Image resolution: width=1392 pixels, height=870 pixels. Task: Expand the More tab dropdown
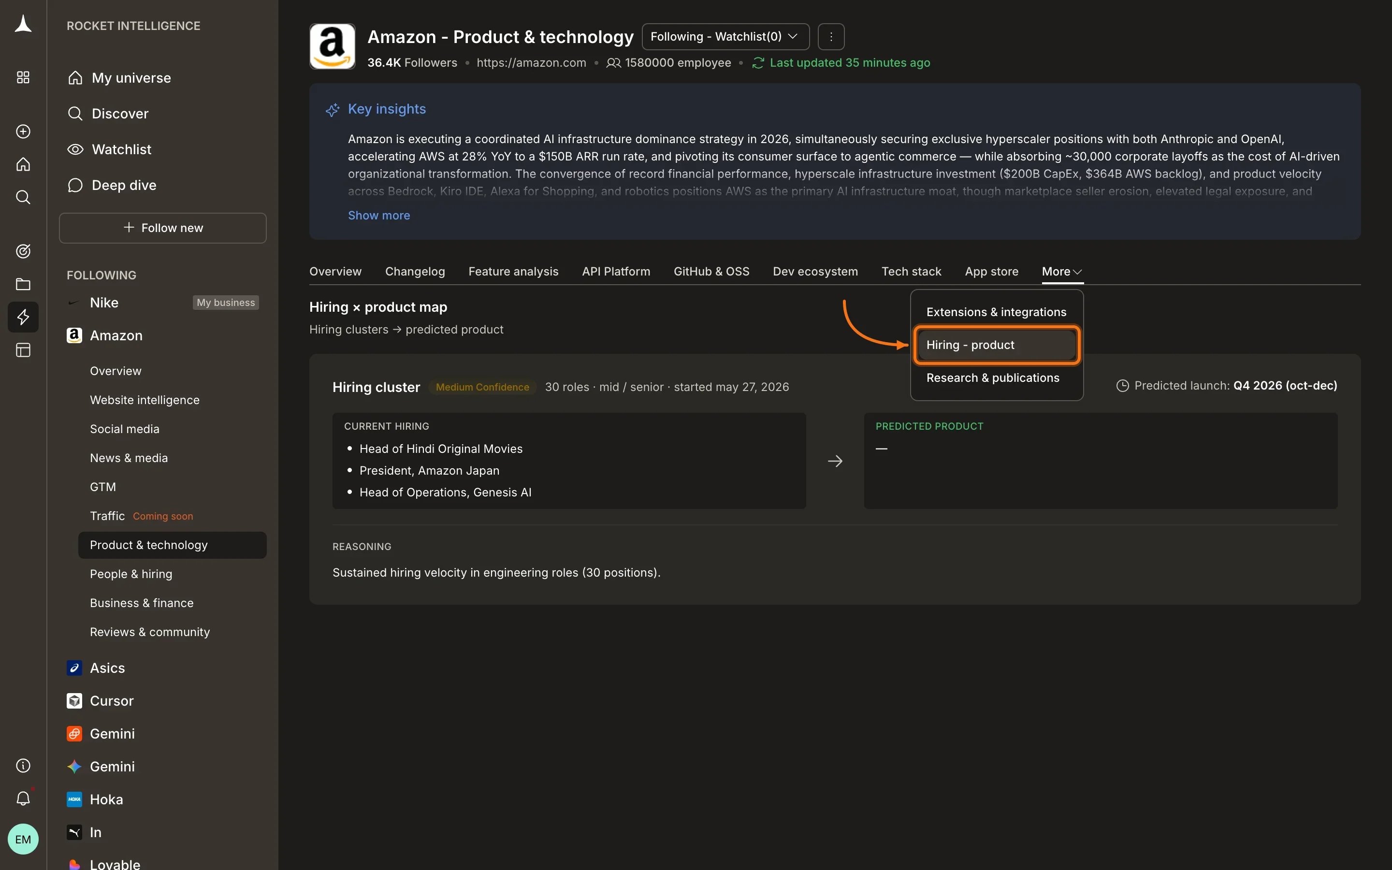pos(1062,272)
